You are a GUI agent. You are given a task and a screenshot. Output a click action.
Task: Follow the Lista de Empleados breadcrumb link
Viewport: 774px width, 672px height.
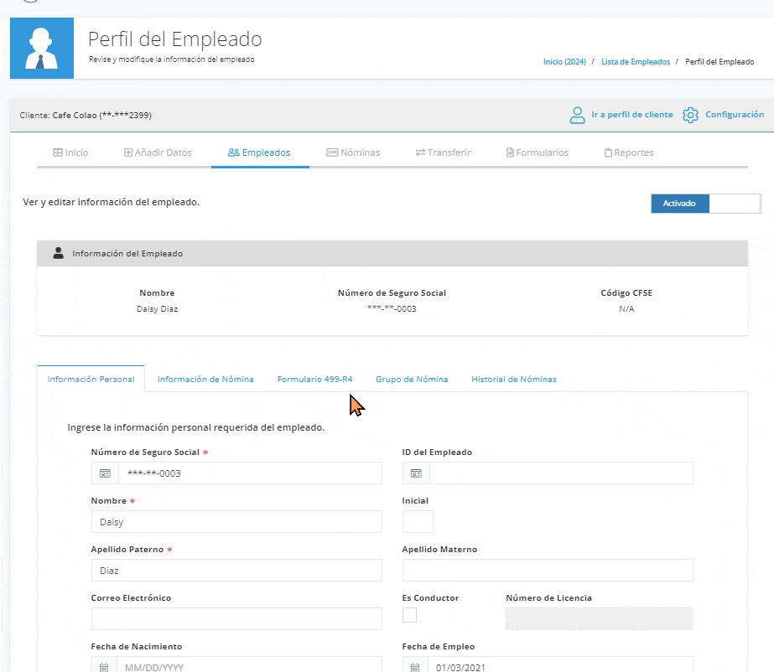636,62
